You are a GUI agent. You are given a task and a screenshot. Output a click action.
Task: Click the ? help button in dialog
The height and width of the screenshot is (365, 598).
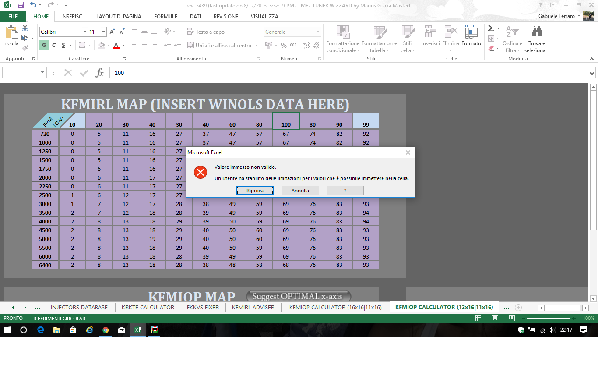(x=345, y=191)
